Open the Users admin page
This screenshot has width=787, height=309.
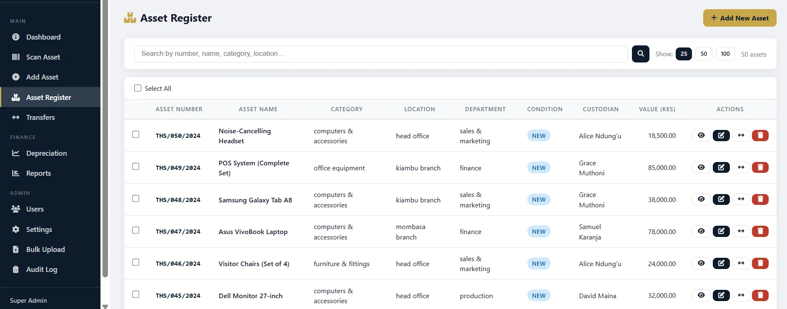(50, 209)
